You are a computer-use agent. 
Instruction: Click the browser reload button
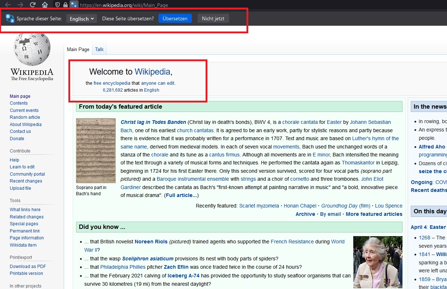point(33,5)
